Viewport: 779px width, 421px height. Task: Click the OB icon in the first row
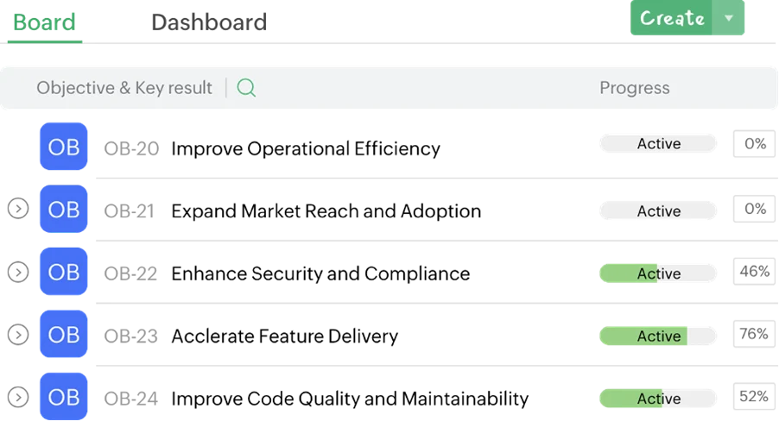click(x=63, y=148)
